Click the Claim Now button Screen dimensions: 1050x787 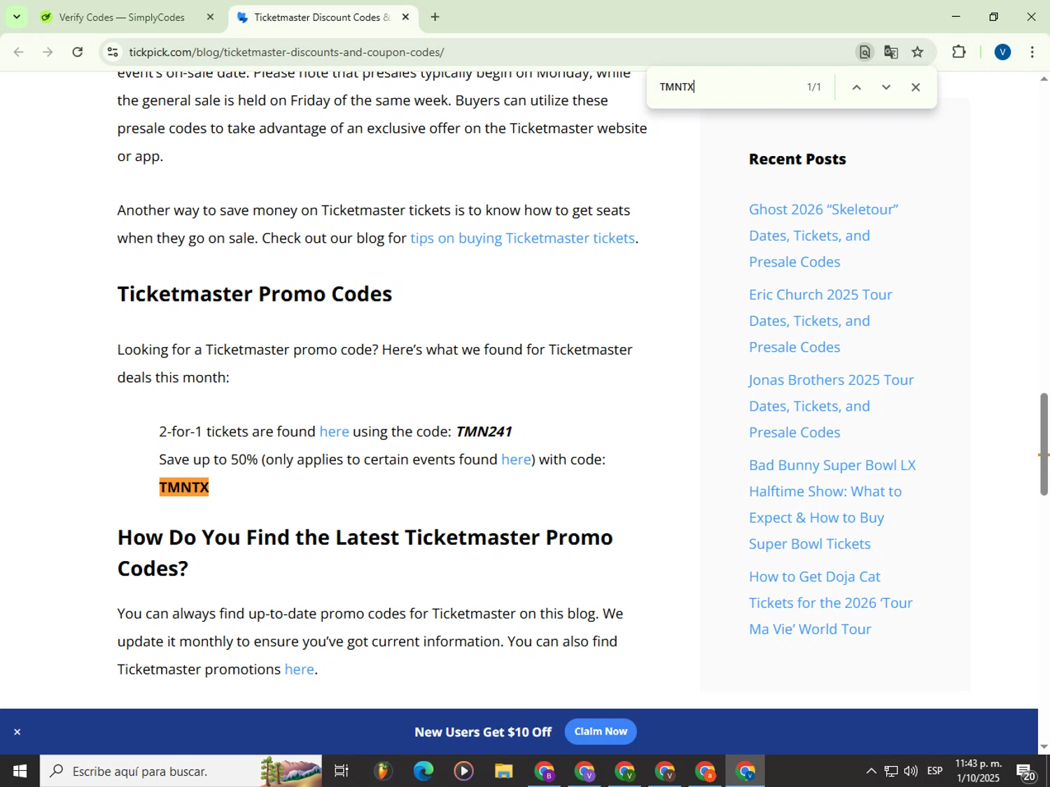pos(601,732)
